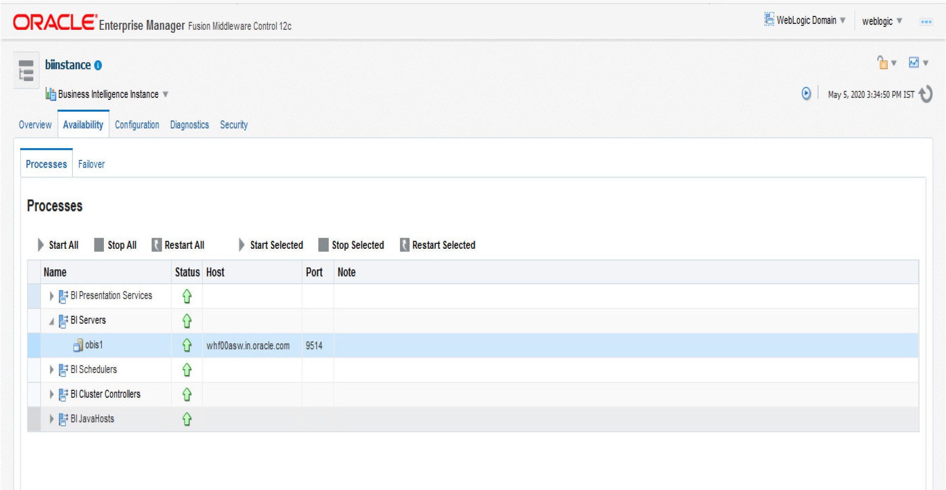This screenshot has height=490, width=946.
Task: Click the Stop Selected button
Action: coord(351,245)
